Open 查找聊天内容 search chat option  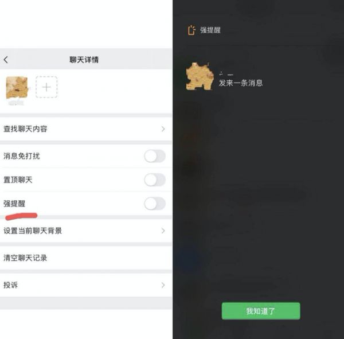click(x=86, y=129)
